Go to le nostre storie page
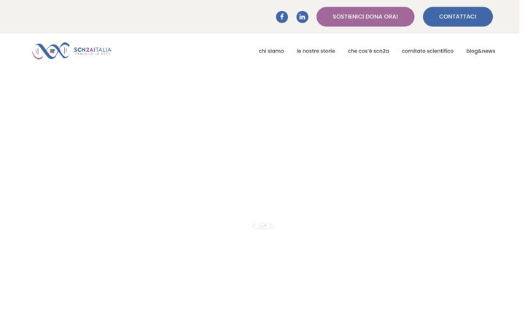Screen dimensions: 525x328 pyautogui.click(x=316, y=51)
